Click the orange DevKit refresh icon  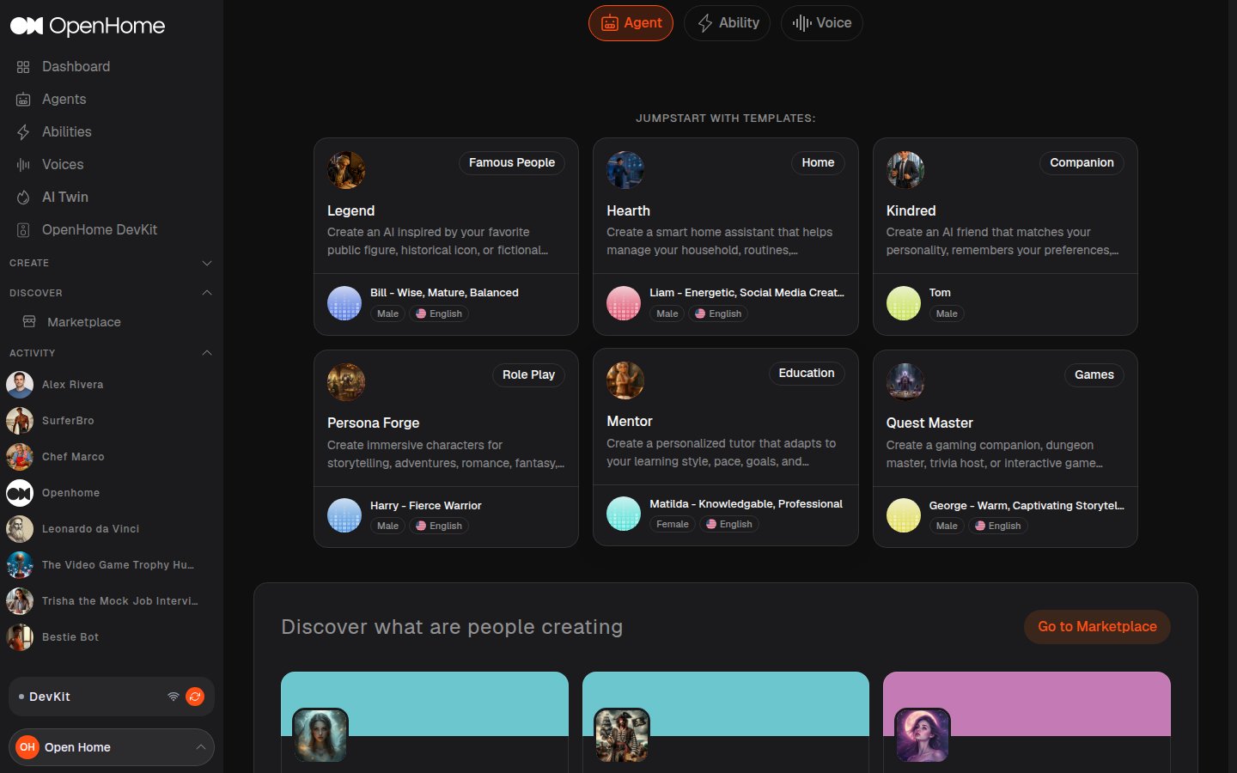pyautogui.click(x=195, y=697)
